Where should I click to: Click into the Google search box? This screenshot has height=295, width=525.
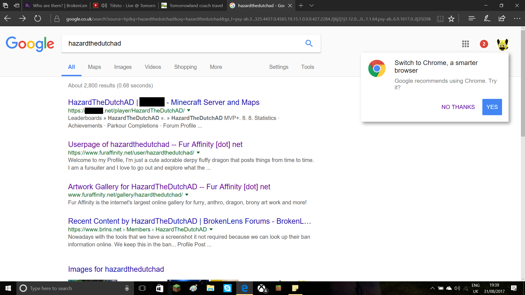click(183, 43)
